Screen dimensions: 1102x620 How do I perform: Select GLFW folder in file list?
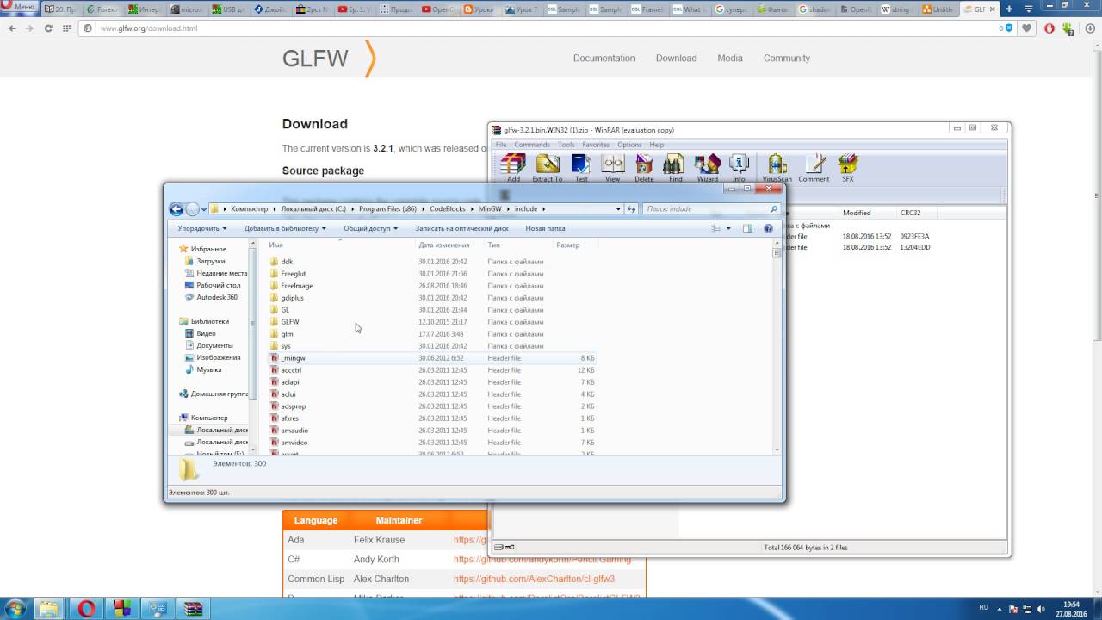pyautogui.click(x=290, y=322)
